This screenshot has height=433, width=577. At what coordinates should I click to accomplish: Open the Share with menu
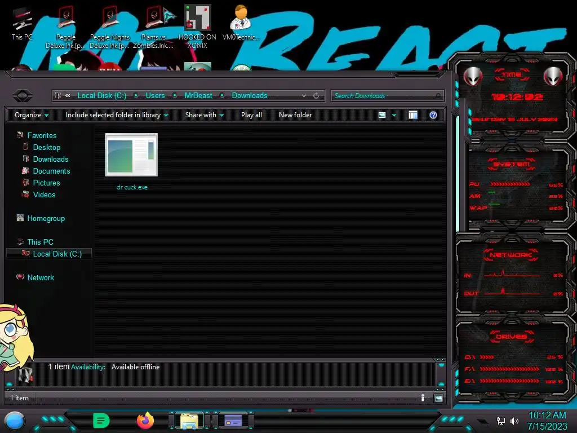[204, 115]
